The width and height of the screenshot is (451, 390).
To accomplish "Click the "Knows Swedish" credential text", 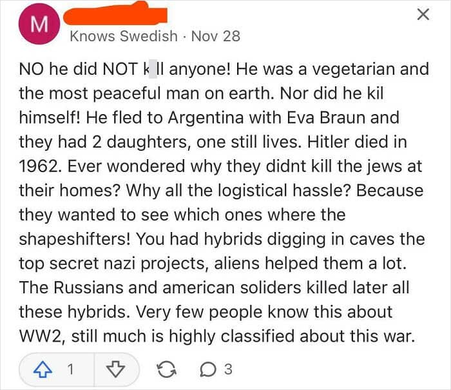I will point(123,35).
